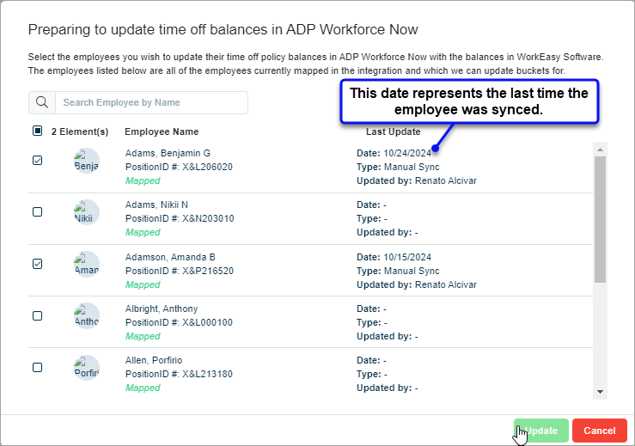Image resolution: width=635 pixels, height=446 pixels.
Task: Click Mapped status under Adams, Benjamin G
Action: (143, 180)
